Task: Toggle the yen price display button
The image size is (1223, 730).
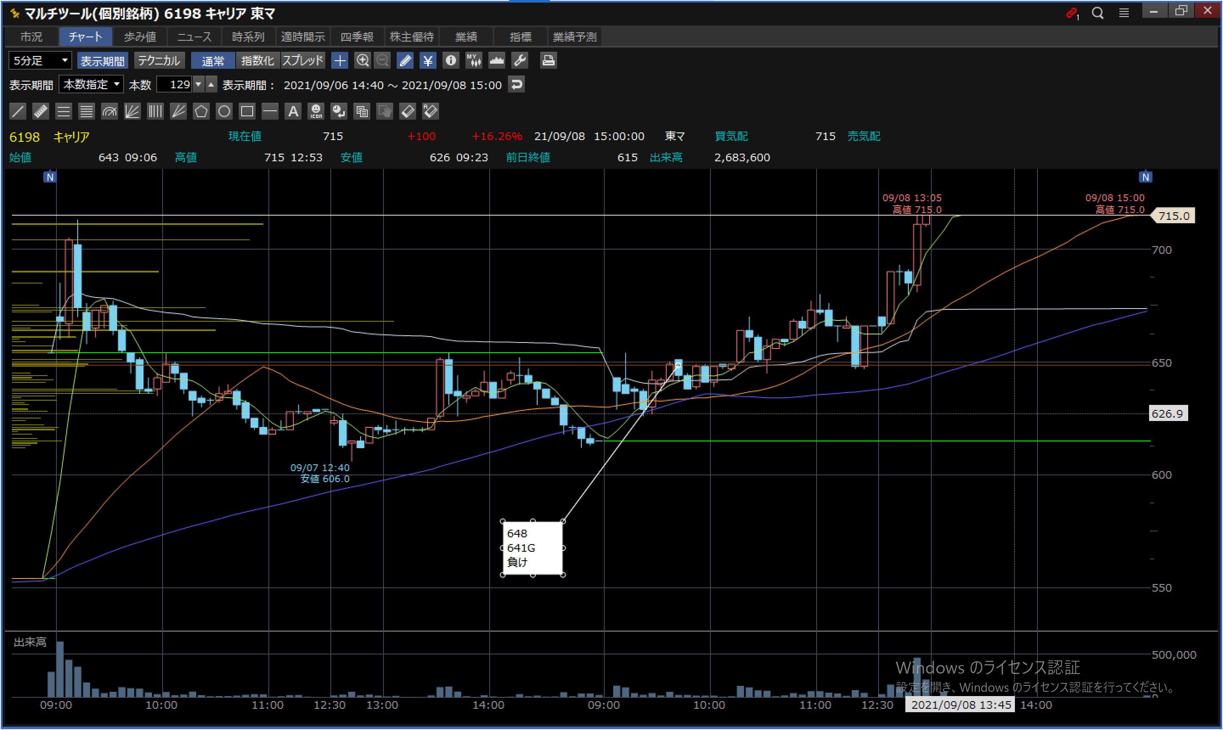Action: coord(427,61)
